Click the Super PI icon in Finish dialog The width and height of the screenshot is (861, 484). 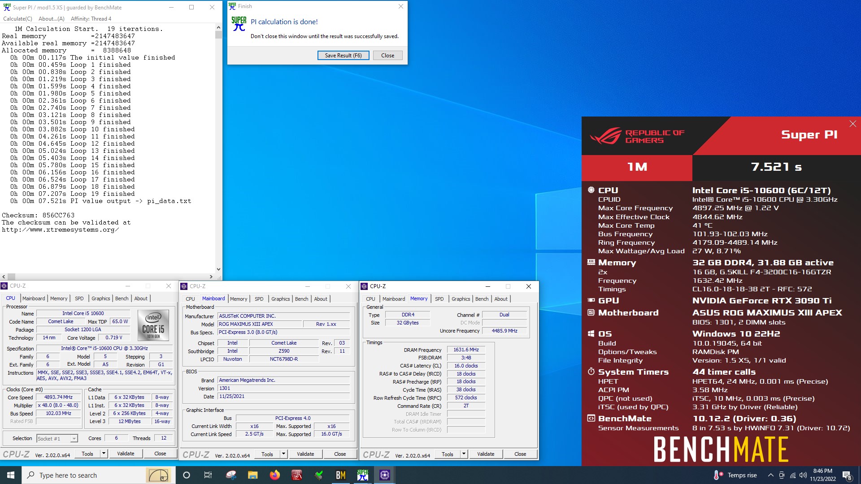coord(239,24)
